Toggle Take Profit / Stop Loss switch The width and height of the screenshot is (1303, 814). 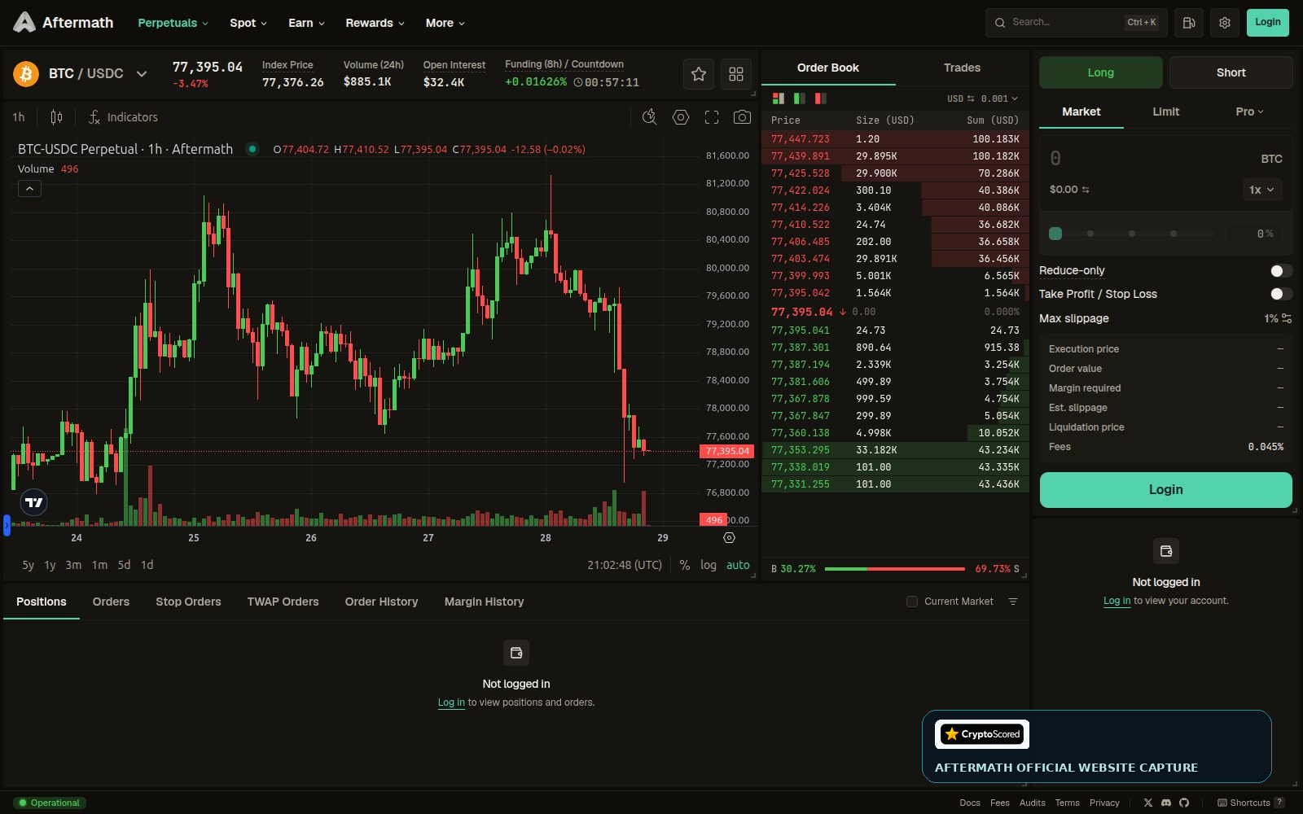tap(1281, 294)
